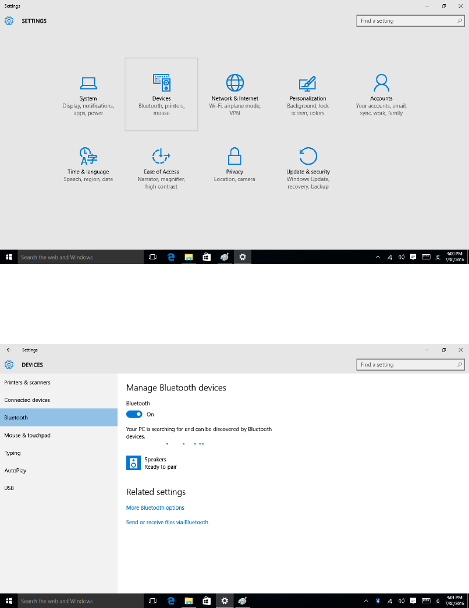This screenshot has height=608, width=469.
Task: Turn off the Bluetooth toggle switch
Action: pos(134,414)
